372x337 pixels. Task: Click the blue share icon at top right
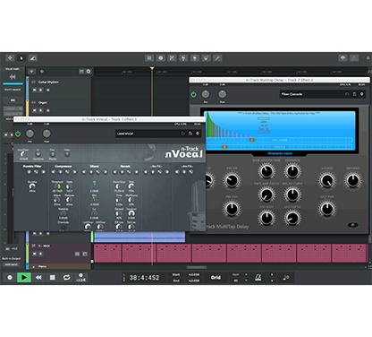coord(354,58)
